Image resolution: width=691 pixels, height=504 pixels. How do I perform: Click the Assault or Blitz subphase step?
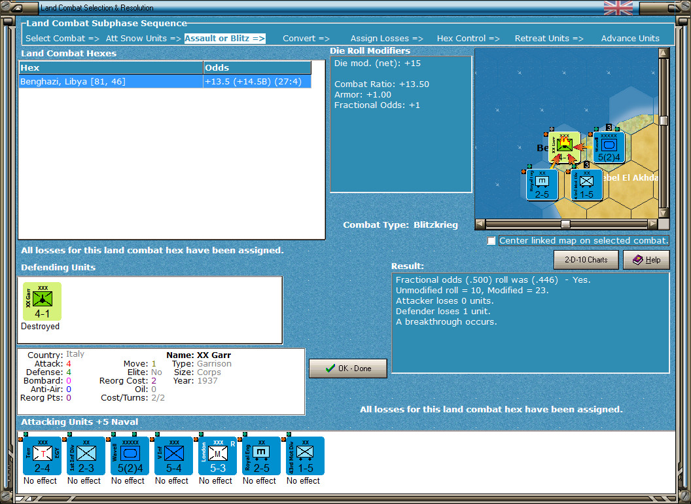coord(224,39)
